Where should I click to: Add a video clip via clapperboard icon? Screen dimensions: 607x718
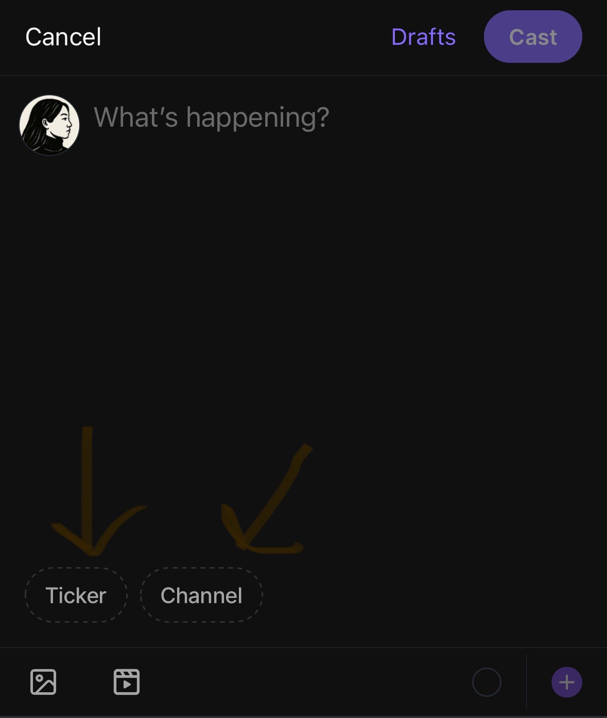coord(126,682)
